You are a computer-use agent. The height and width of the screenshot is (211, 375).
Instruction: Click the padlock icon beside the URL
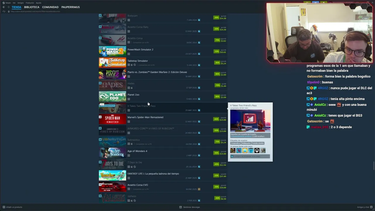tap(9, 11)
